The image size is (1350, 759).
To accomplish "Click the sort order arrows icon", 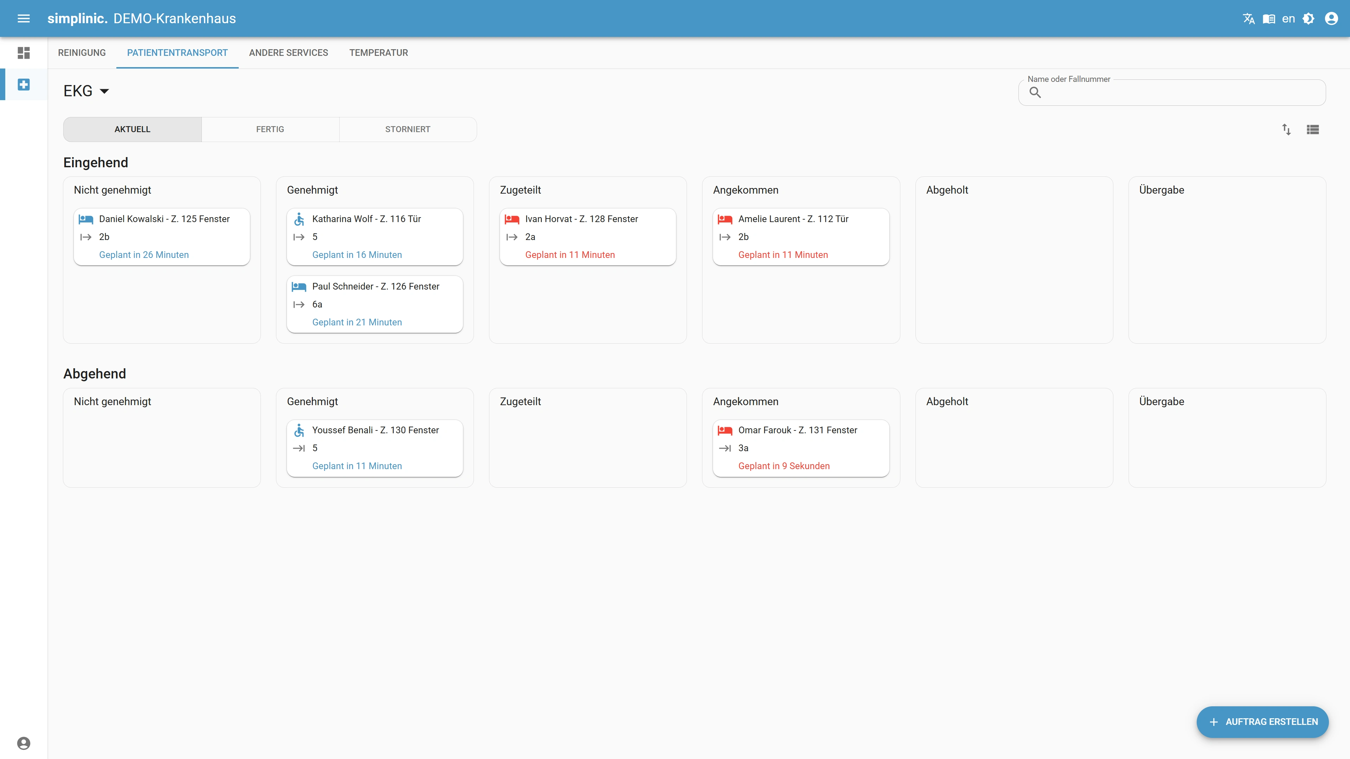I will pyautogui.click(x=1286, y=129).
